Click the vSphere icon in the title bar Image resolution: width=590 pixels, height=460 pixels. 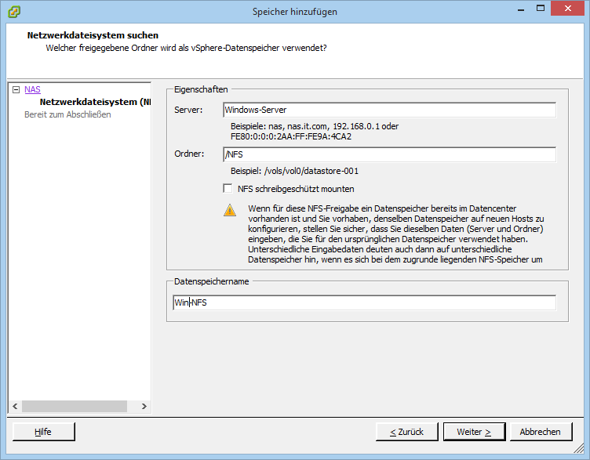[x=14, y=12]
